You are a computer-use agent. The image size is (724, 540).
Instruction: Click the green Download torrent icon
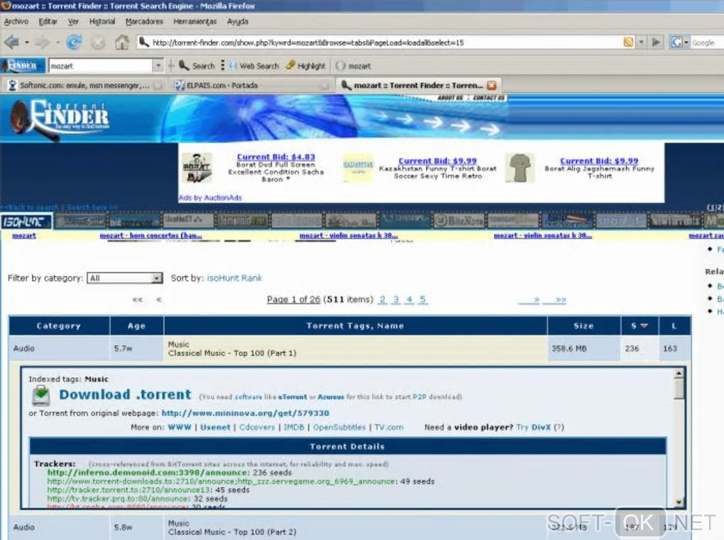pyautogui.click(x=41, y=397)
